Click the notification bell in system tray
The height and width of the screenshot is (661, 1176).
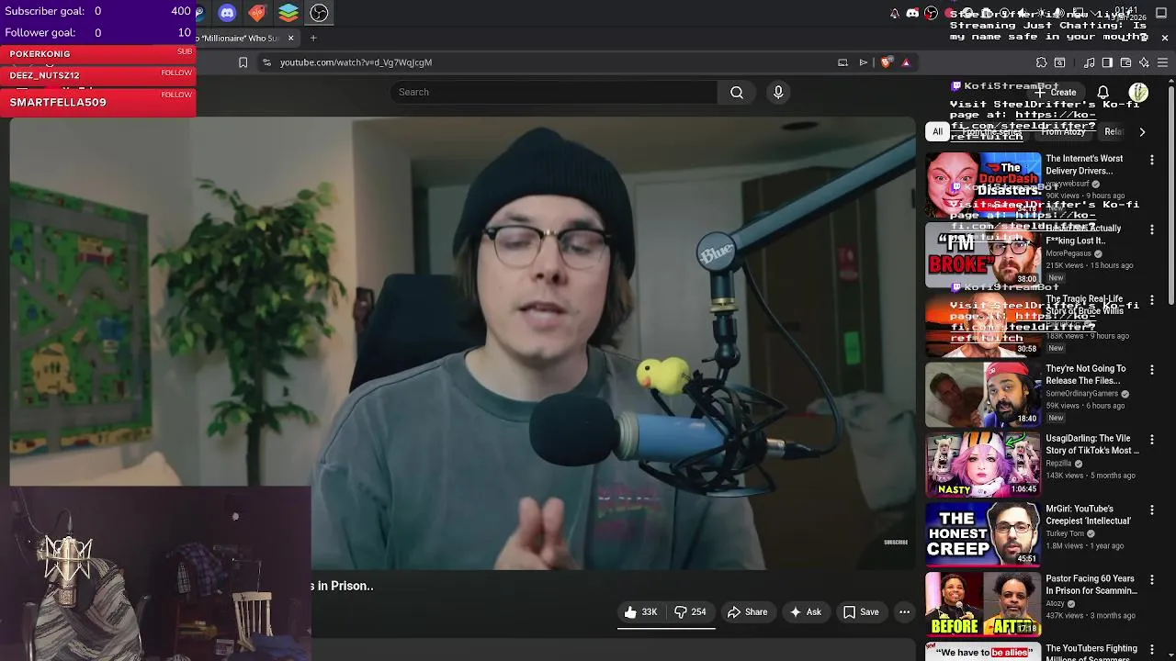point(895,13)
